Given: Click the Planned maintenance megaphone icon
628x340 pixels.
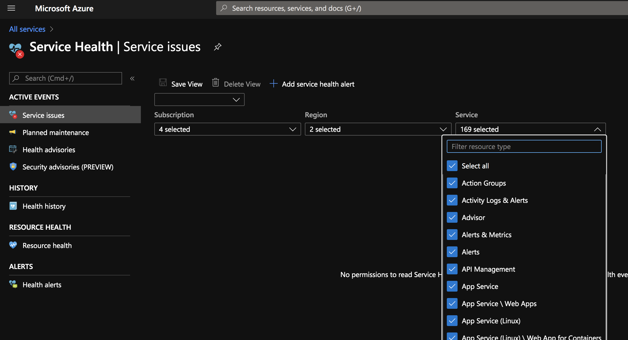Looking at the screenshot, I should tap(13, 132).
